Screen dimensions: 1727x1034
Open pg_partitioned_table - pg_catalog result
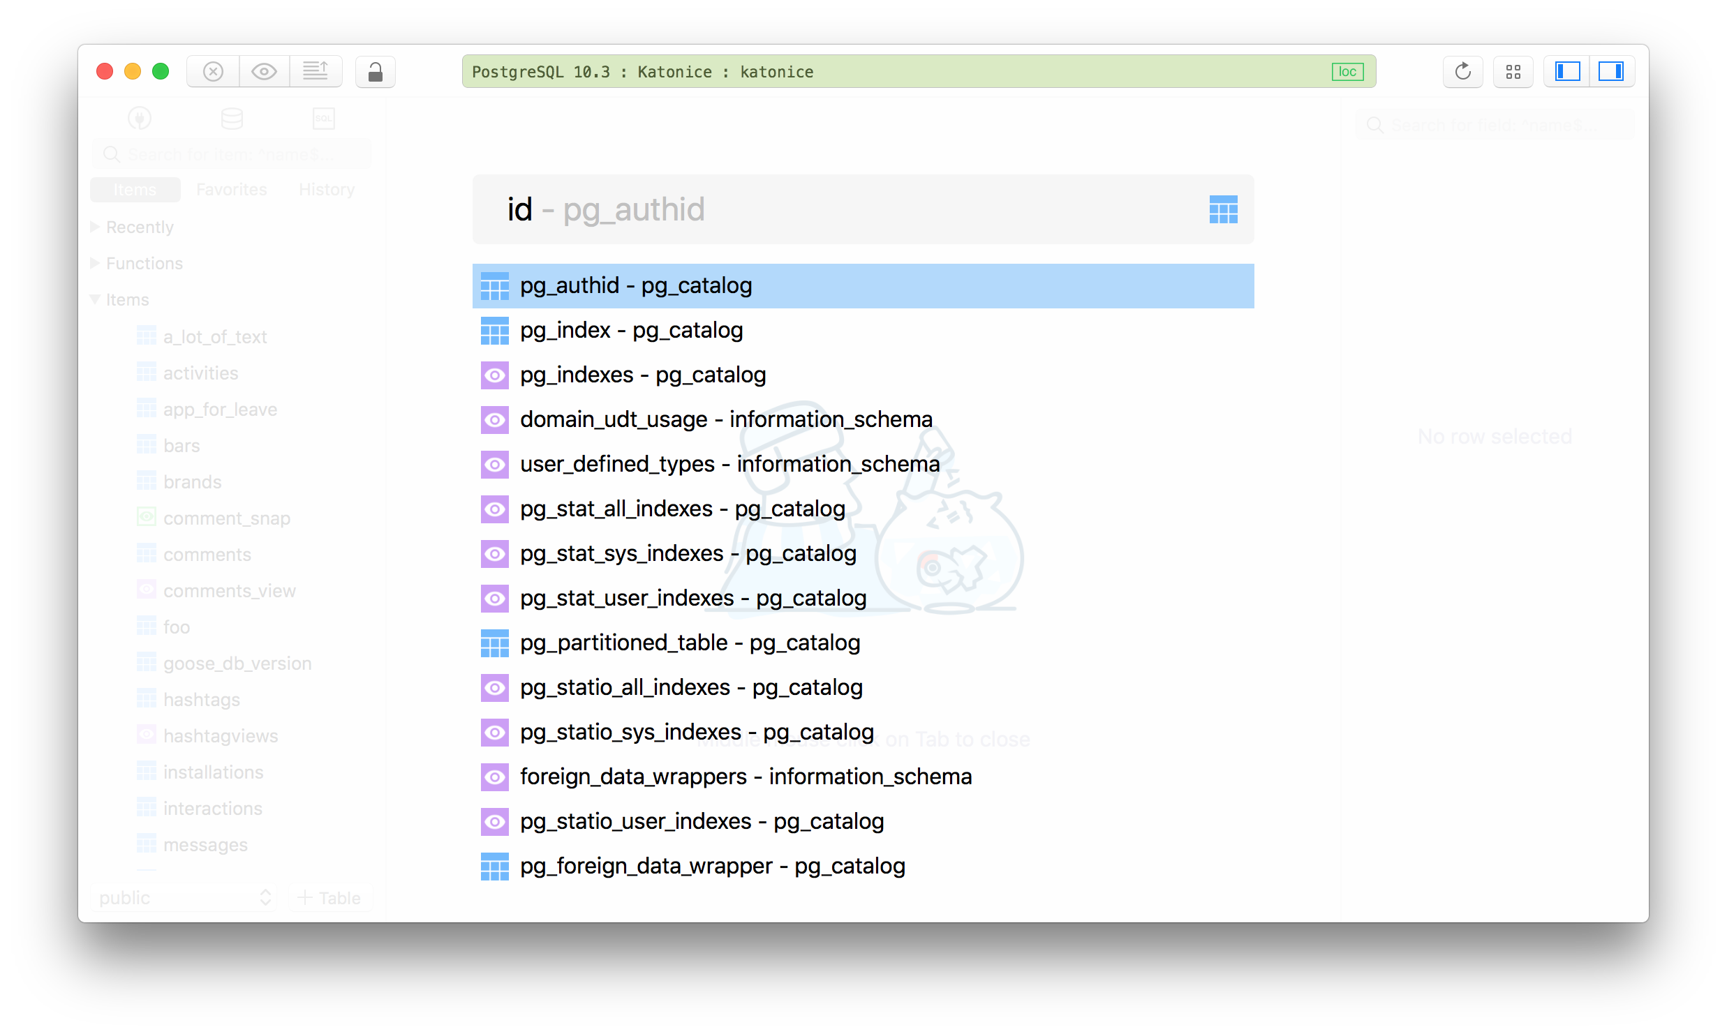click(x=690, y=643)
